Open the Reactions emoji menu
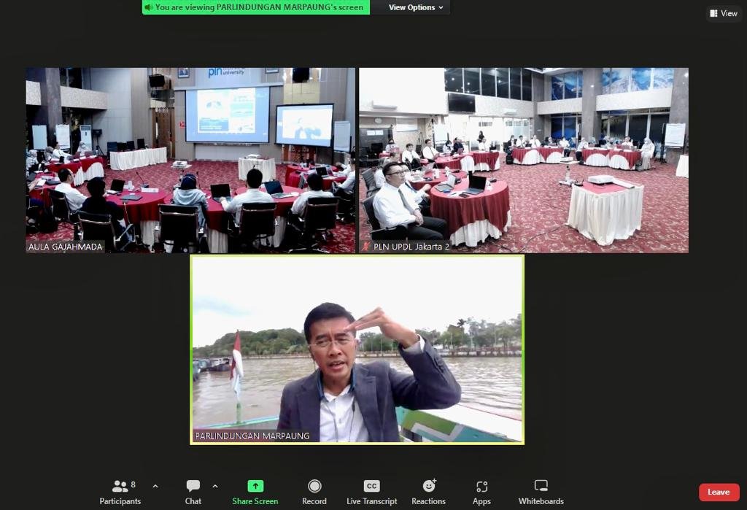 (x=428, y=492)
